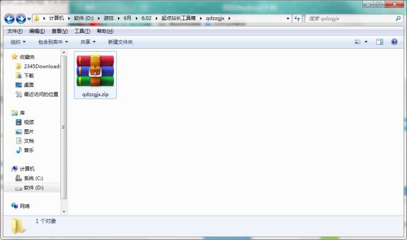Open 图片 library
Screen dimensions: 407x240
pos(29,132)
